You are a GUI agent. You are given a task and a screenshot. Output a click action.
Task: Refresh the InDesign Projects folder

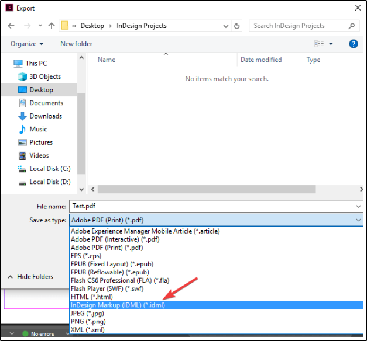pos(236,26)
